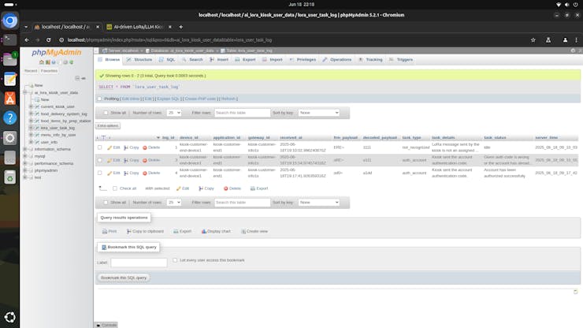Click the Delete icon for log_id 4 row
The width and height of the screenshot is (583, 328).
(x=146, y=173)
